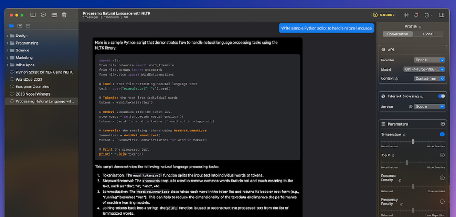
Task: Toggle the left sidebar panel icon
Action: coord(33,15)
